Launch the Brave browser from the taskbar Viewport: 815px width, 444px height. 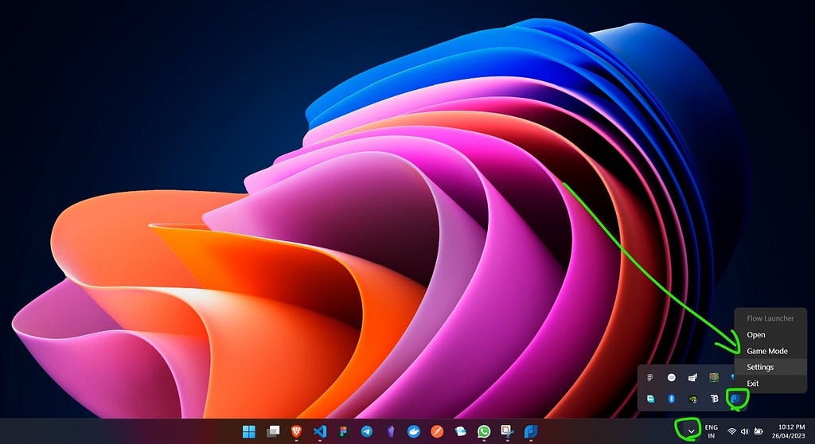click(296, 431)
